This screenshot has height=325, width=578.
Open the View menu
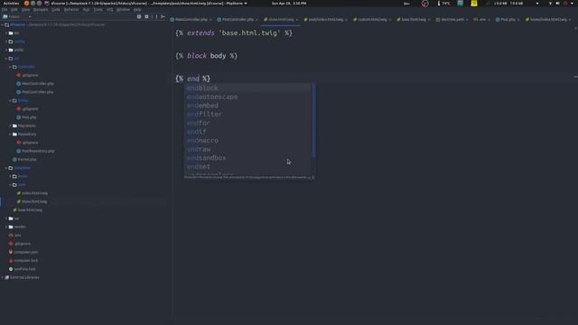pos(25,10)
